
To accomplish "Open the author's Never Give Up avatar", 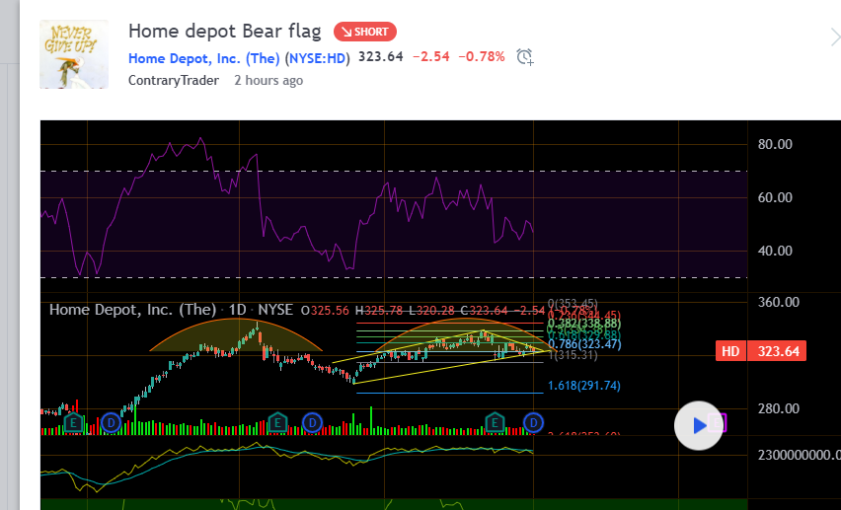I will tap(74, 54).
